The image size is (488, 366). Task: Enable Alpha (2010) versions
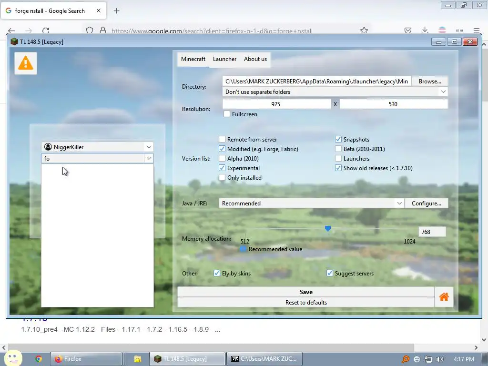tap(222, 158)
